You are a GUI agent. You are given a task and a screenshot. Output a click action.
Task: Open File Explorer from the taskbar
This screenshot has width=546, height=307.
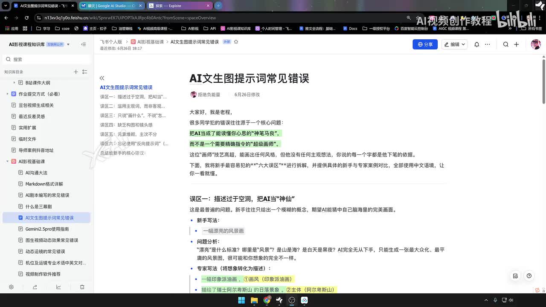click(x=254, y=300)
